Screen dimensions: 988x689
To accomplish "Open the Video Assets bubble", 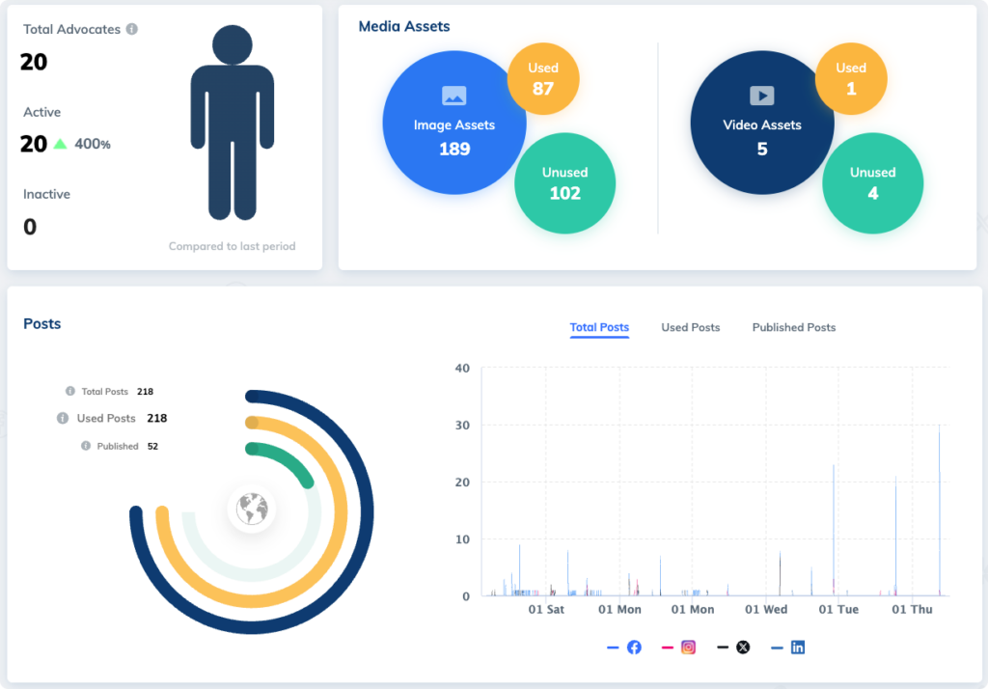I will (761, 123).
